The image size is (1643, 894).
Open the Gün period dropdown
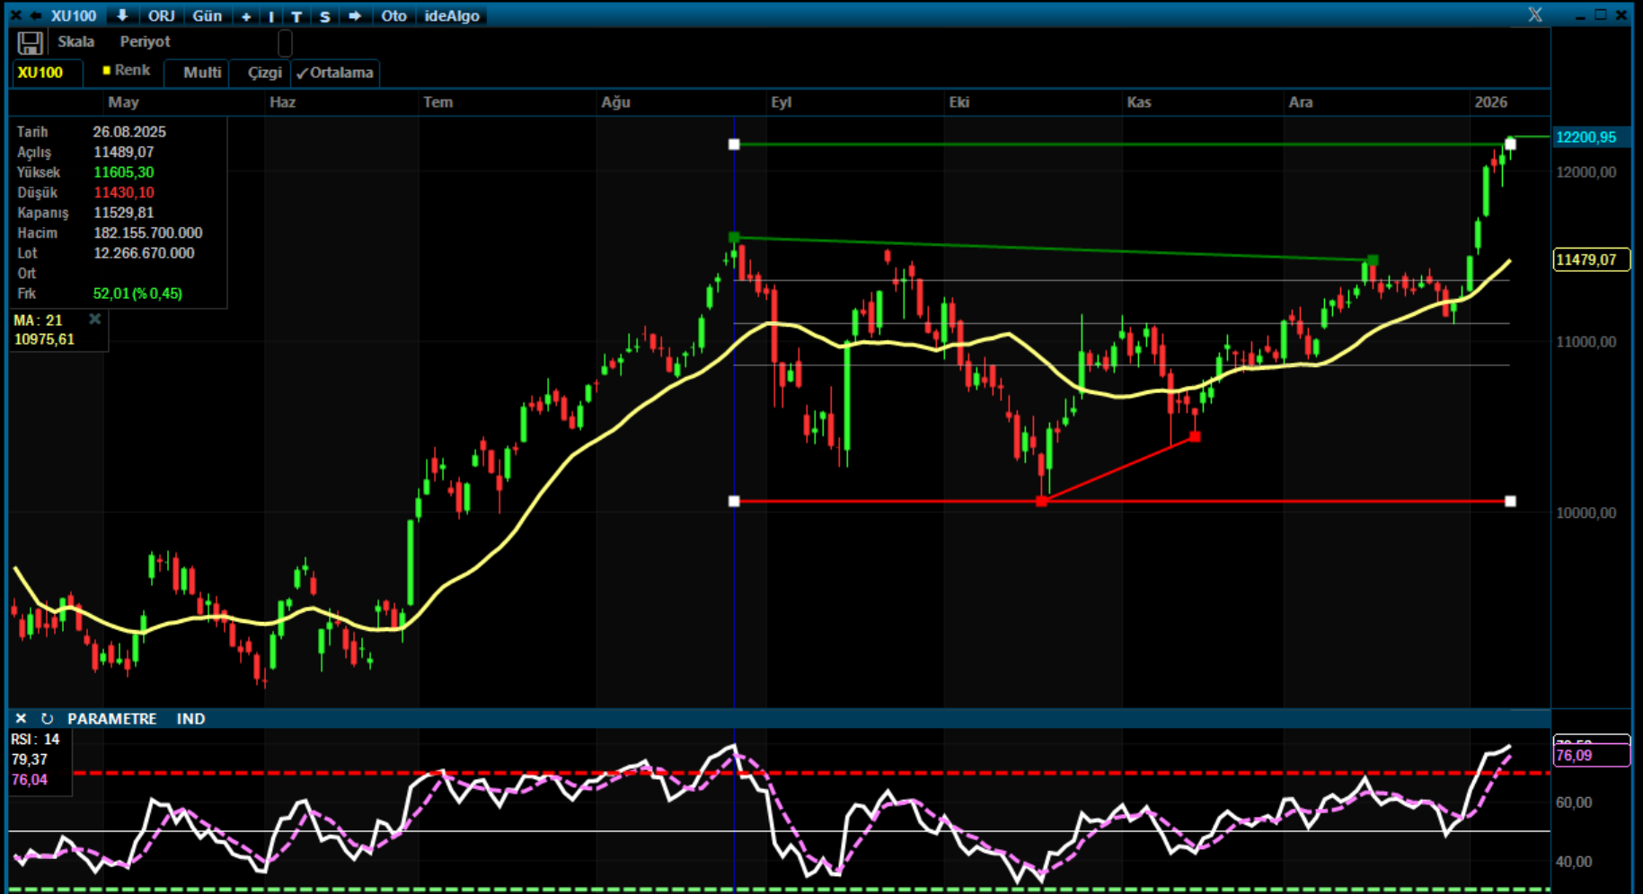pos(207,15)
